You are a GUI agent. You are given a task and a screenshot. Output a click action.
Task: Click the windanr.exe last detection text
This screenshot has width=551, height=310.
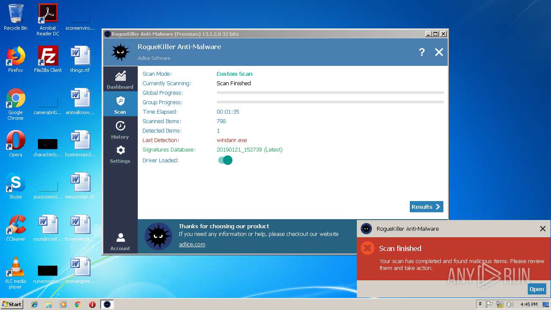pyautogui.click(x=232, y=140)
